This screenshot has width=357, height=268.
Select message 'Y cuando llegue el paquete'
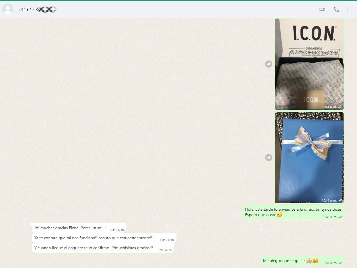[103, 248]
